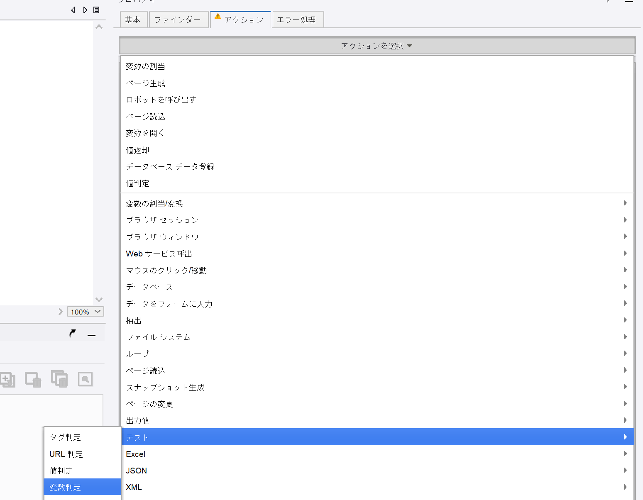Image resolution: width=643 pixels, height=500 pixels.
Task: Open the アクションを選択 dropdown
Action: coord(377,46)
